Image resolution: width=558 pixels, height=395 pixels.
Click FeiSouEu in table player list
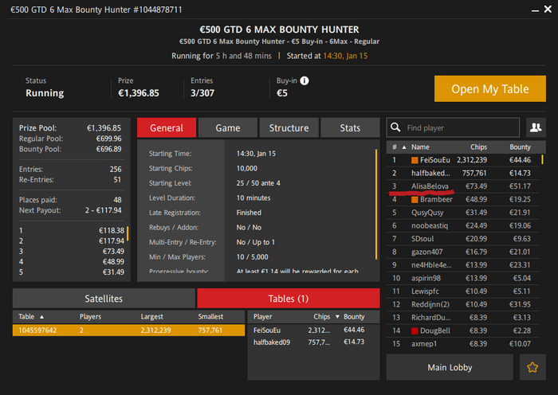point(313,330)
